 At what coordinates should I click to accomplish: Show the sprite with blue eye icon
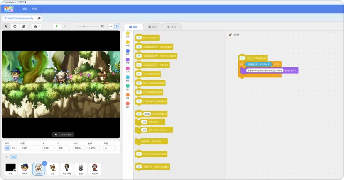tap(7, 148)
